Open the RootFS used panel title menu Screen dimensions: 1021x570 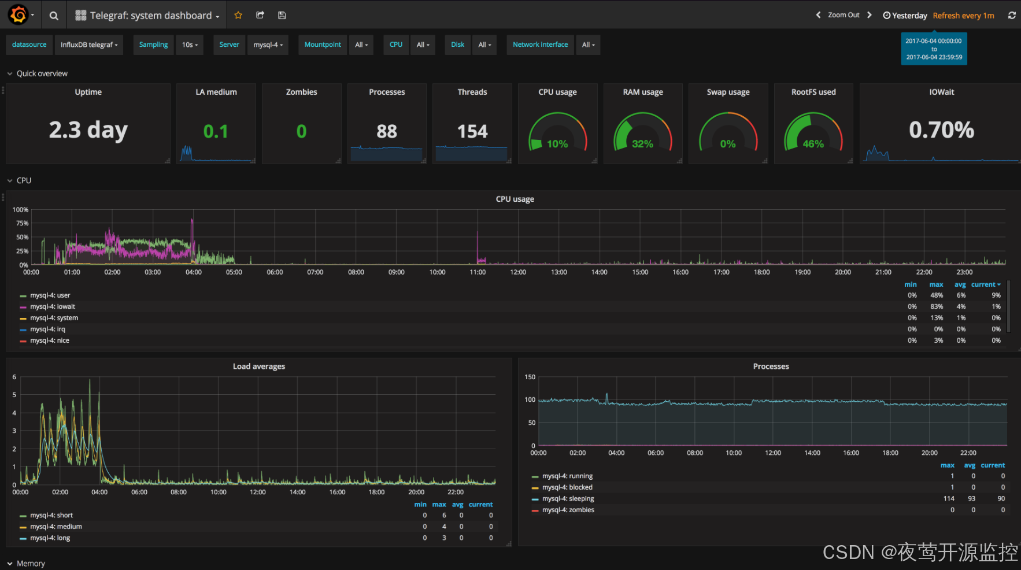[x=813, y=92]
